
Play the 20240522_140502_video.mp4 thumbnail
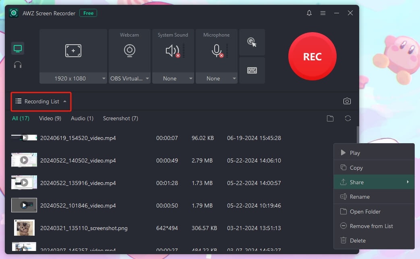24,160
